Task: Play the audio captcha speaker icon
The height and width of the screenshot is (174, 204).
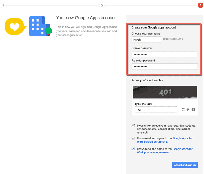Action: 188,110
